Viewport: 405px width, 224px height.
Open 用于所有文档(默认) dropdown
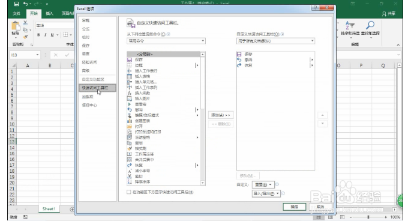[x=275, y=41]
